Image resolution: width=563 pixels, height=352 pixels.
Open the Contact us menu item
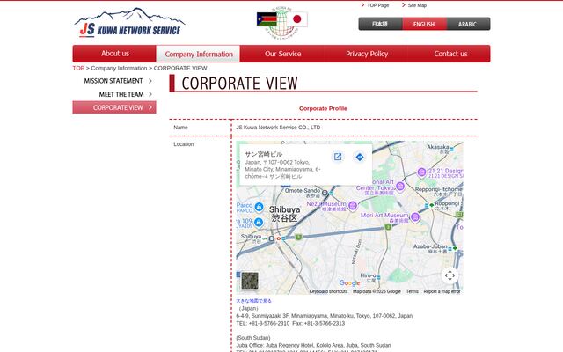point(450,54)
